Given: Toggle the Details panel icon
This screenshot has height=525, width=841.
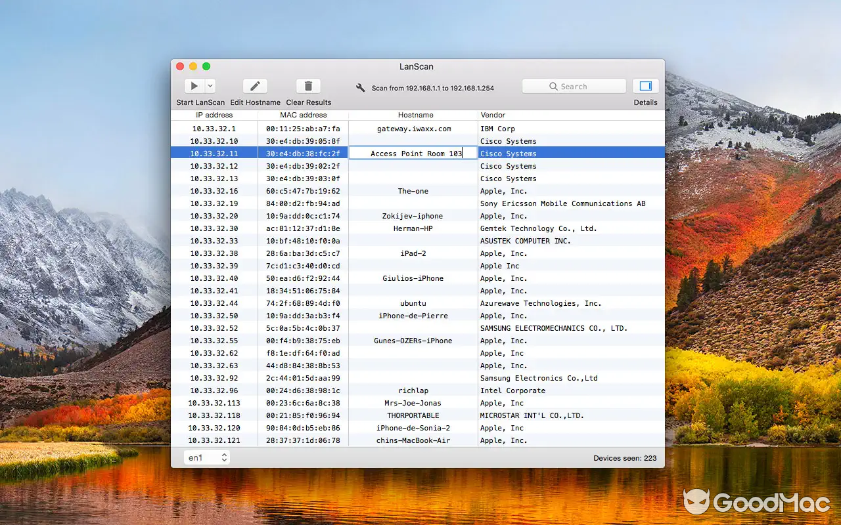Looking at the screenshot, I should coord(645,85).
